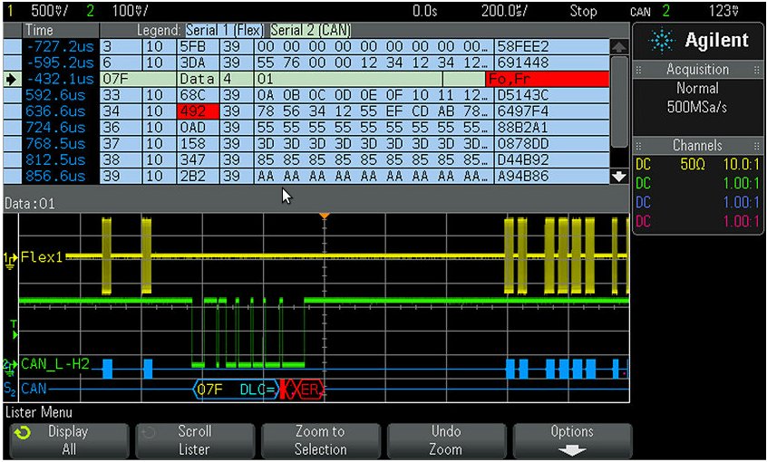The width and height of the screenshot is (767, 462).
Task: Click blue channel 3 DC coupling
Action: point(643,202)
